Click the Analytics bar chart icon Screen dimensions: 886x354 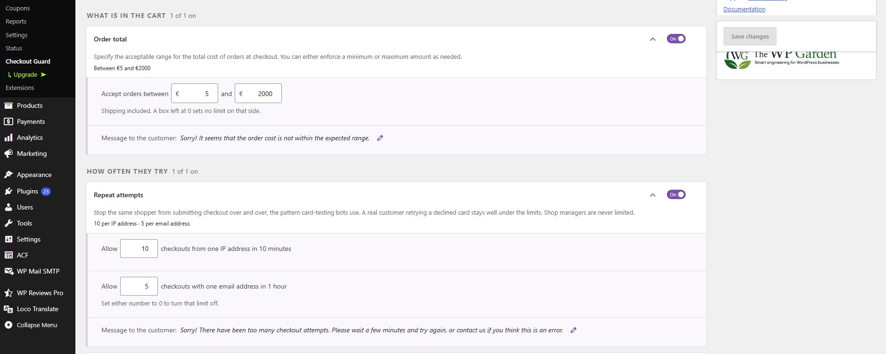tap(8, 137)
